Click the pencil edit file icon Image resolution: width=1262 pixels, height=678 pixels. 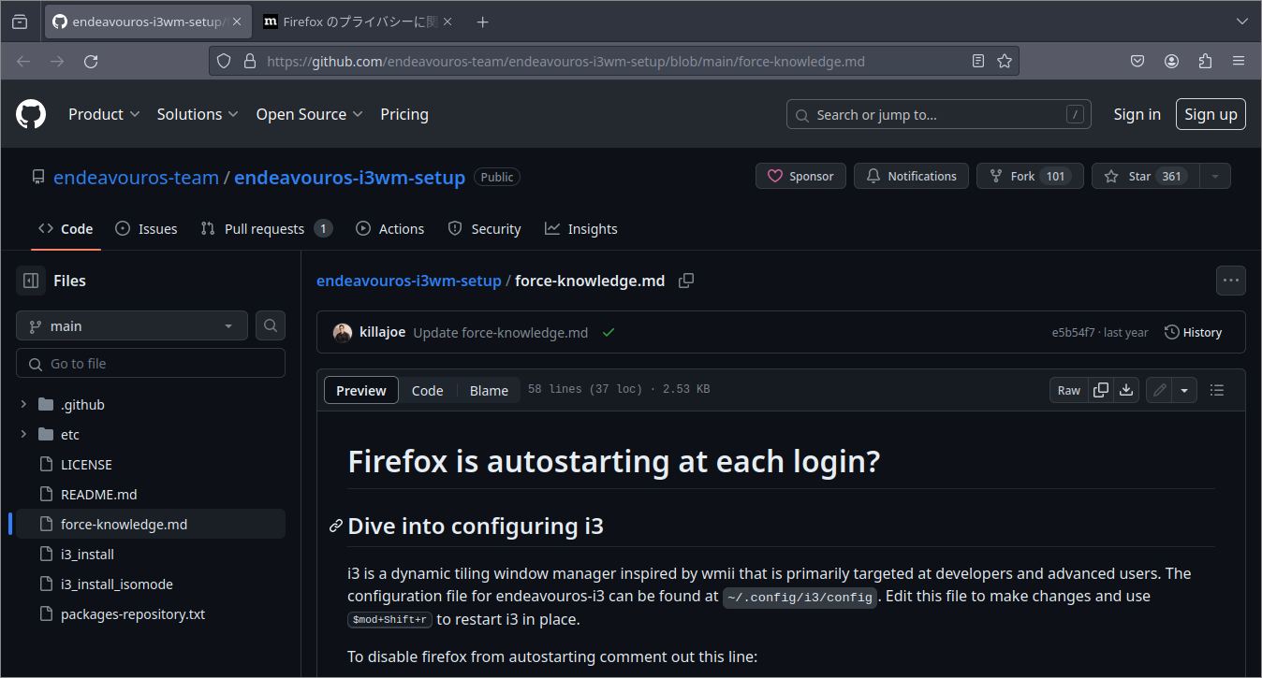click(x=1160, y=390)
